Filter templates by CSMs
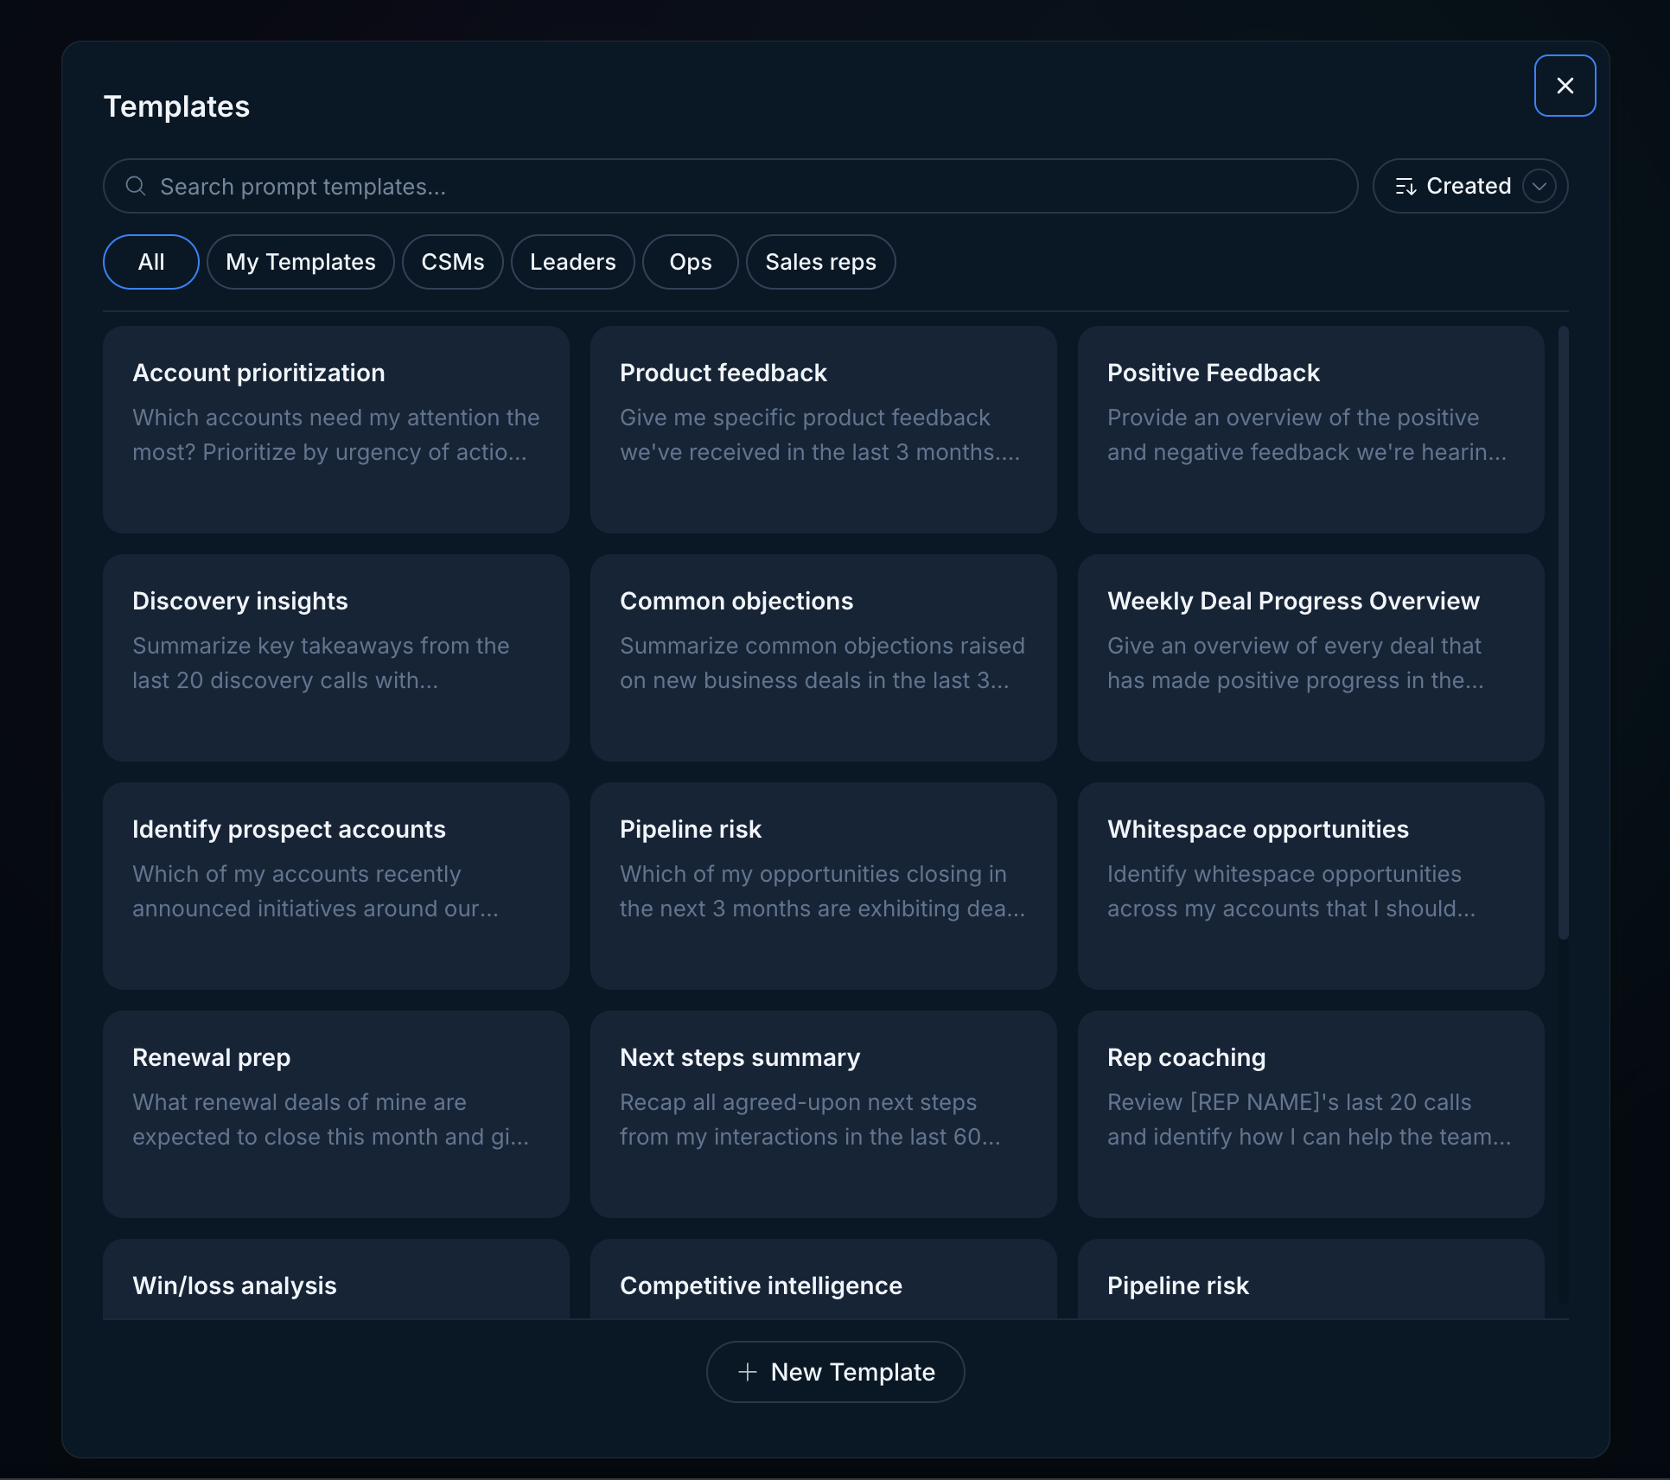 (x=452, y=262)
